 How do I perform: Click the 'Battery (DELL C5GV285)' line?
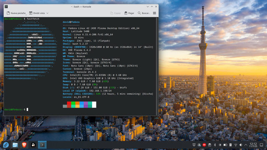point(108,94)
